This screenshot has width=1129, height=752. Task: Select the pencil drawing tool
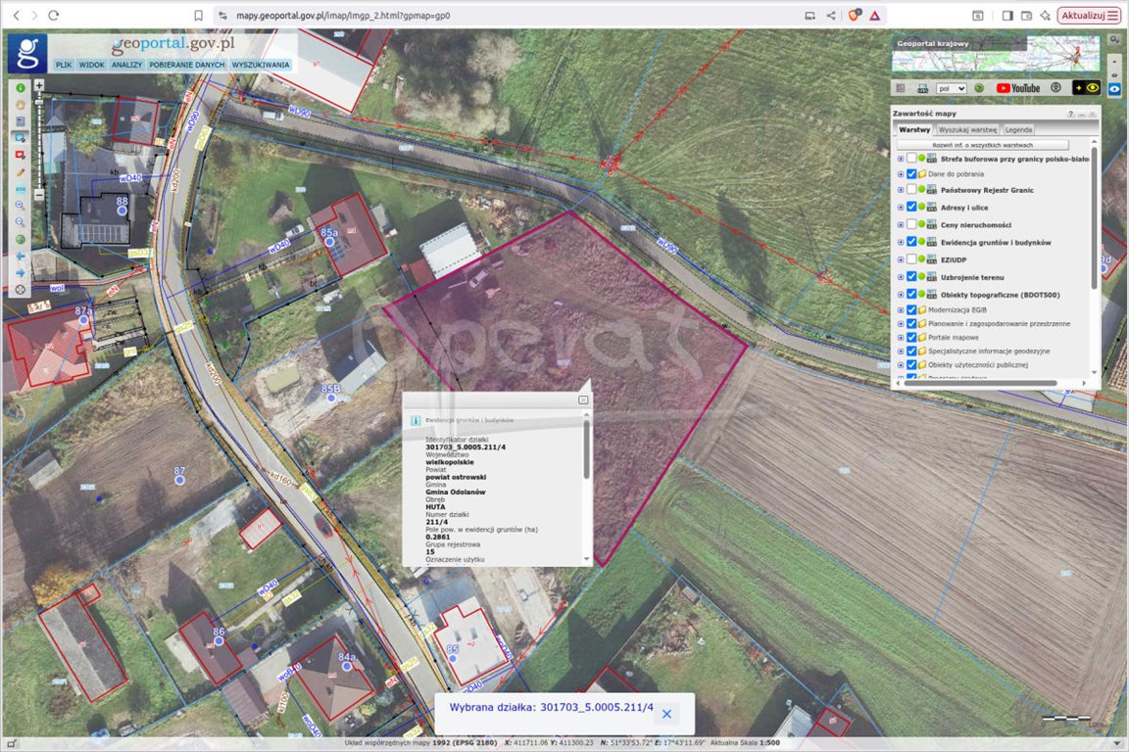pyautogui.click(x=21, y=171)
